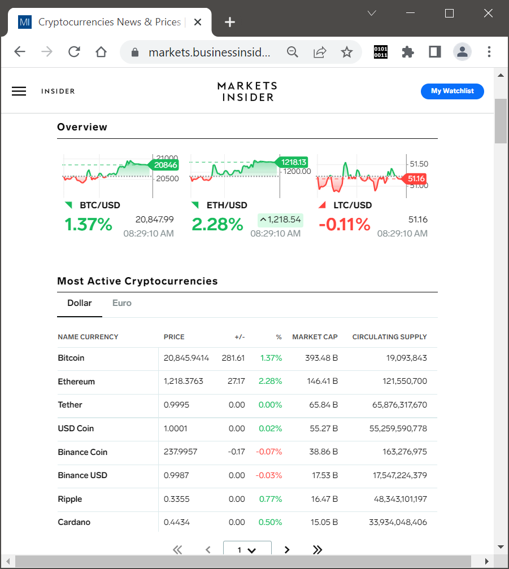Open the BTC/USD pair link
Screen dimensions: 509x569
(100, 205)
